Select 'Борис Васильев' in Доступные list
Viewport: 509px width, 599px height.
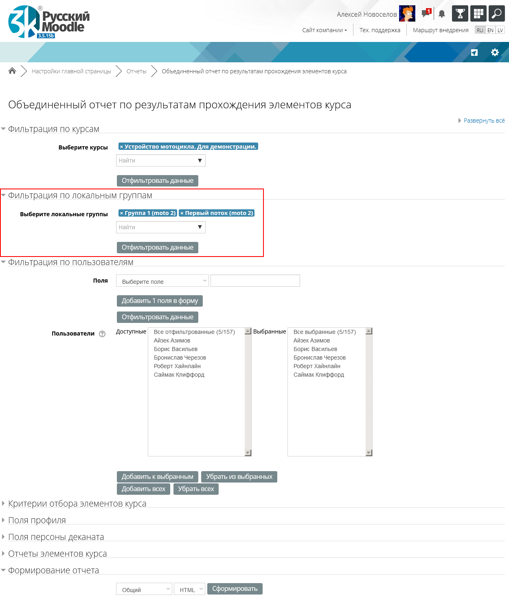pyautogui.click(x=176, y=349)
